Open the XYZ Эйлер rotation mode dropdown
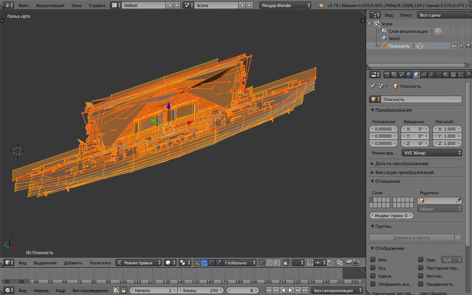Viewport: 472px width, 295px height. (x=431, y=153)
